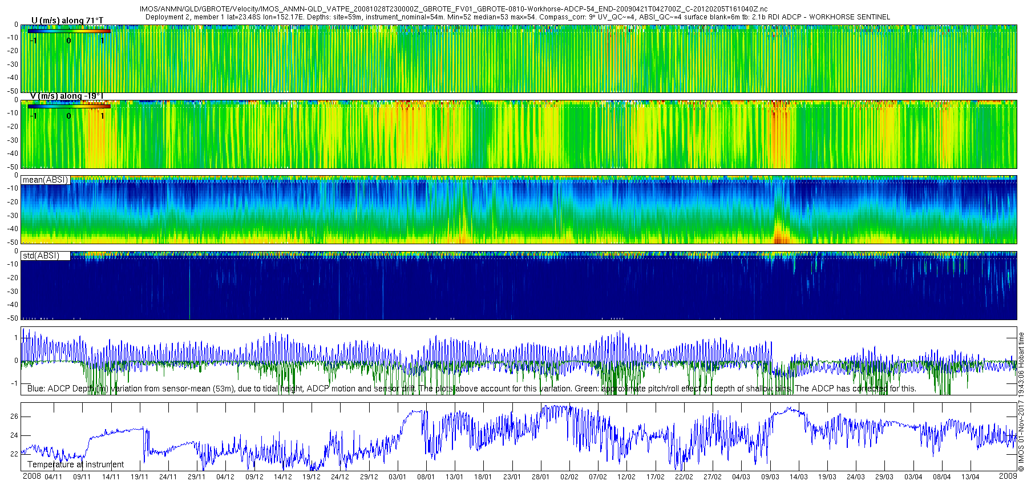The image size is (1027, 485).
Task: Click the NetCDF file path title text
Action: click(454, 9)
